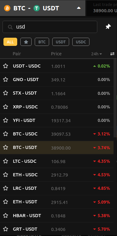117x236 pixels.
Task: Show favorites using the star filter
Action: pyautogui.click(x=26, y=42)
